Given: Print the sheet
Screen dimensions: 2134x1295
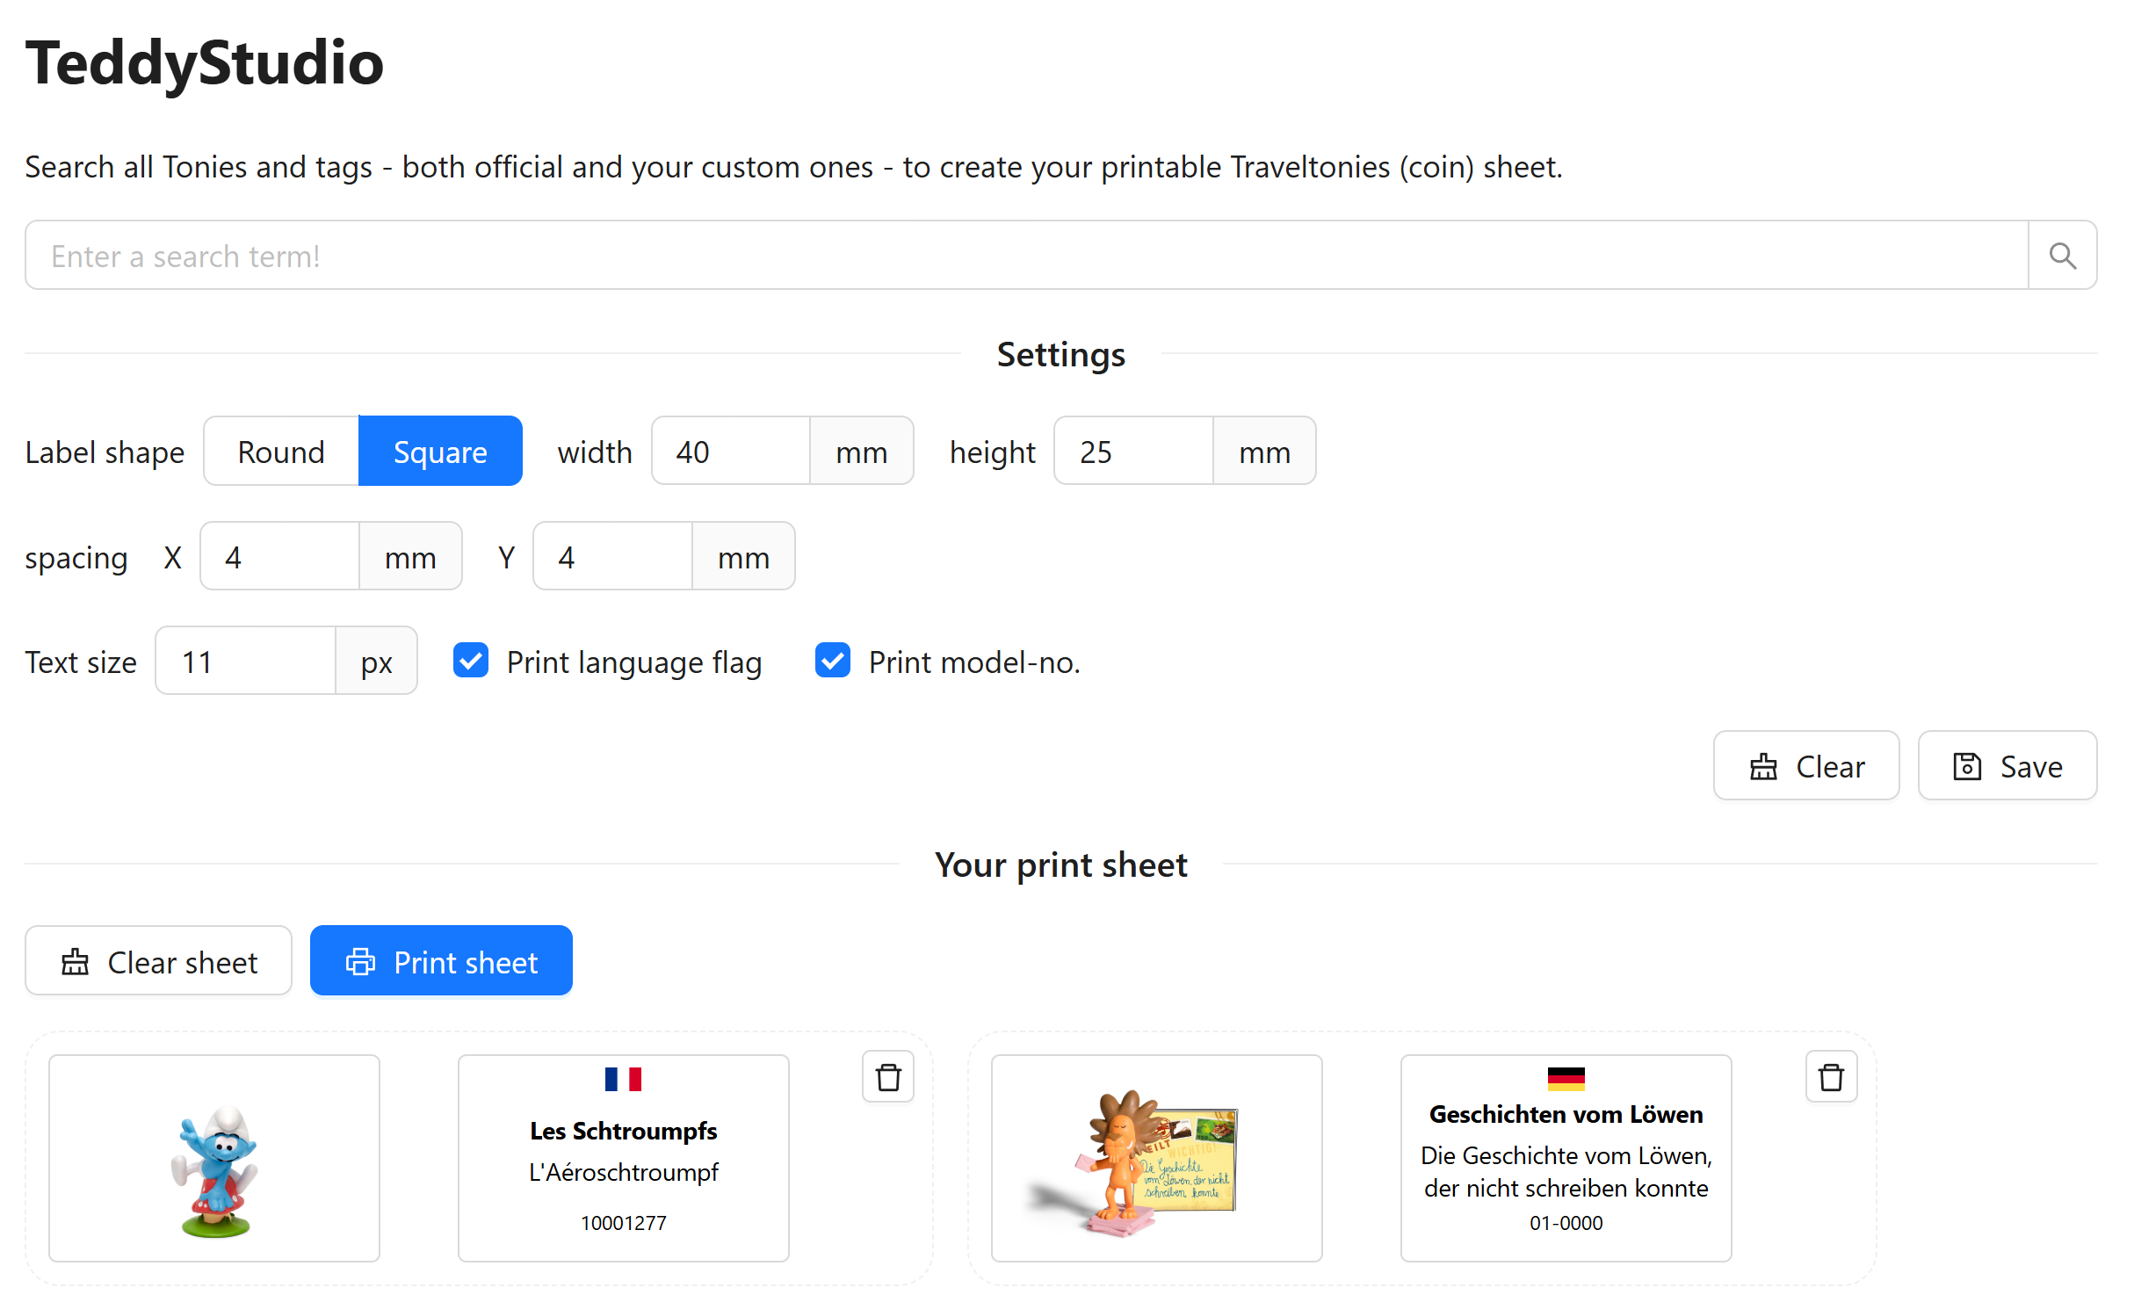Looking at the screenshot, I should pyautogui.click(x=441, y=961).
